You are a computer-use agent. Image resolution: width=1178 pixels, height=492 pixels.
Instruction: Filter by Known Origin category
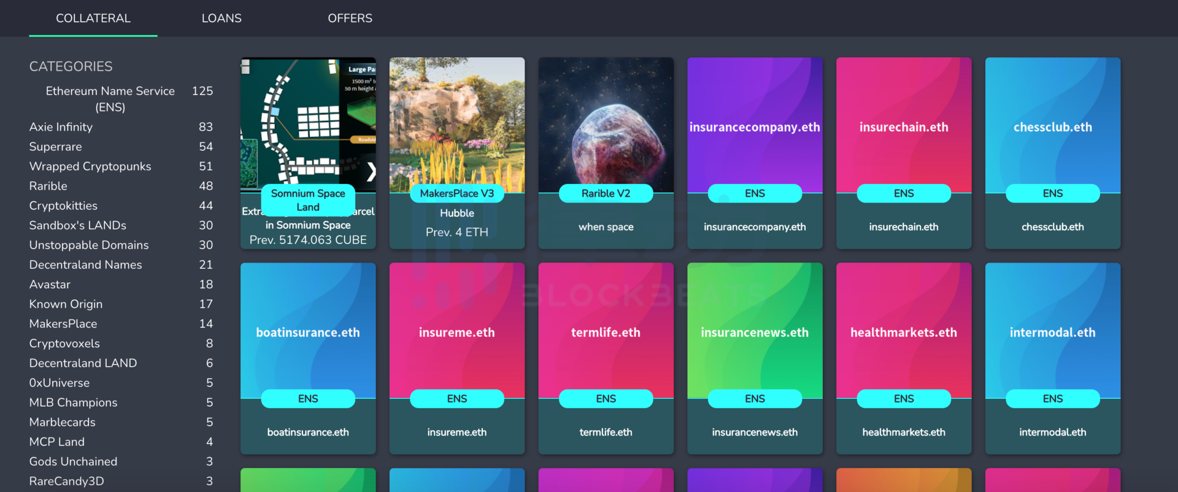coord(121,304)
